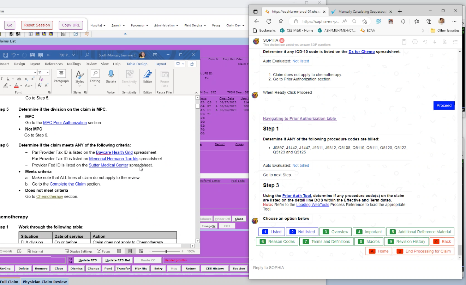Image resolution: width=466 pixels, height=285 pixels.
Task: Switch Word to Read Mode view
Action: click(x=119, y=251)
